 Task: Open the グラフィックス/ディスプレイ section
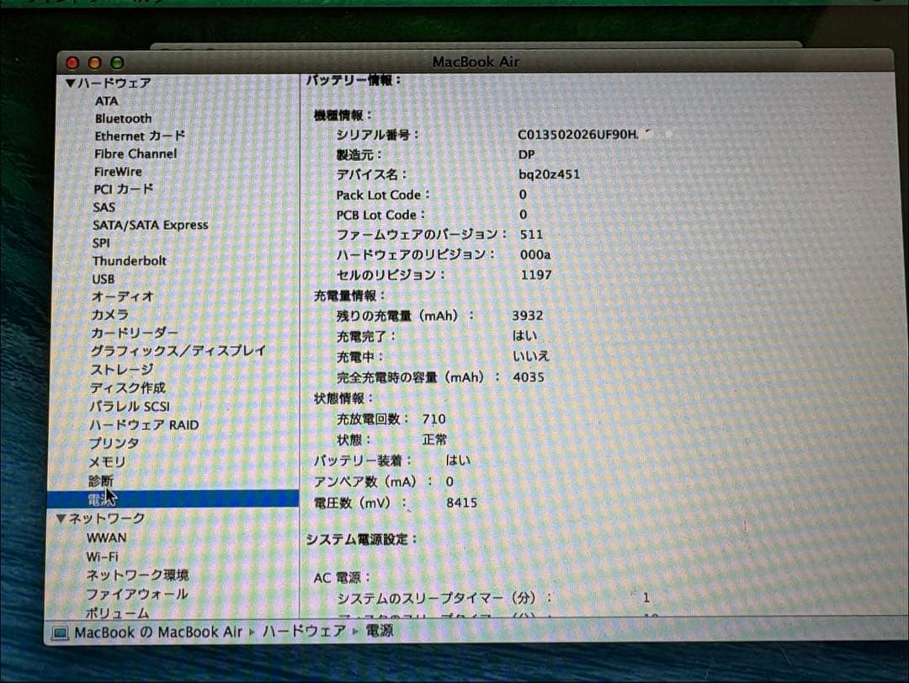point(177,350)
